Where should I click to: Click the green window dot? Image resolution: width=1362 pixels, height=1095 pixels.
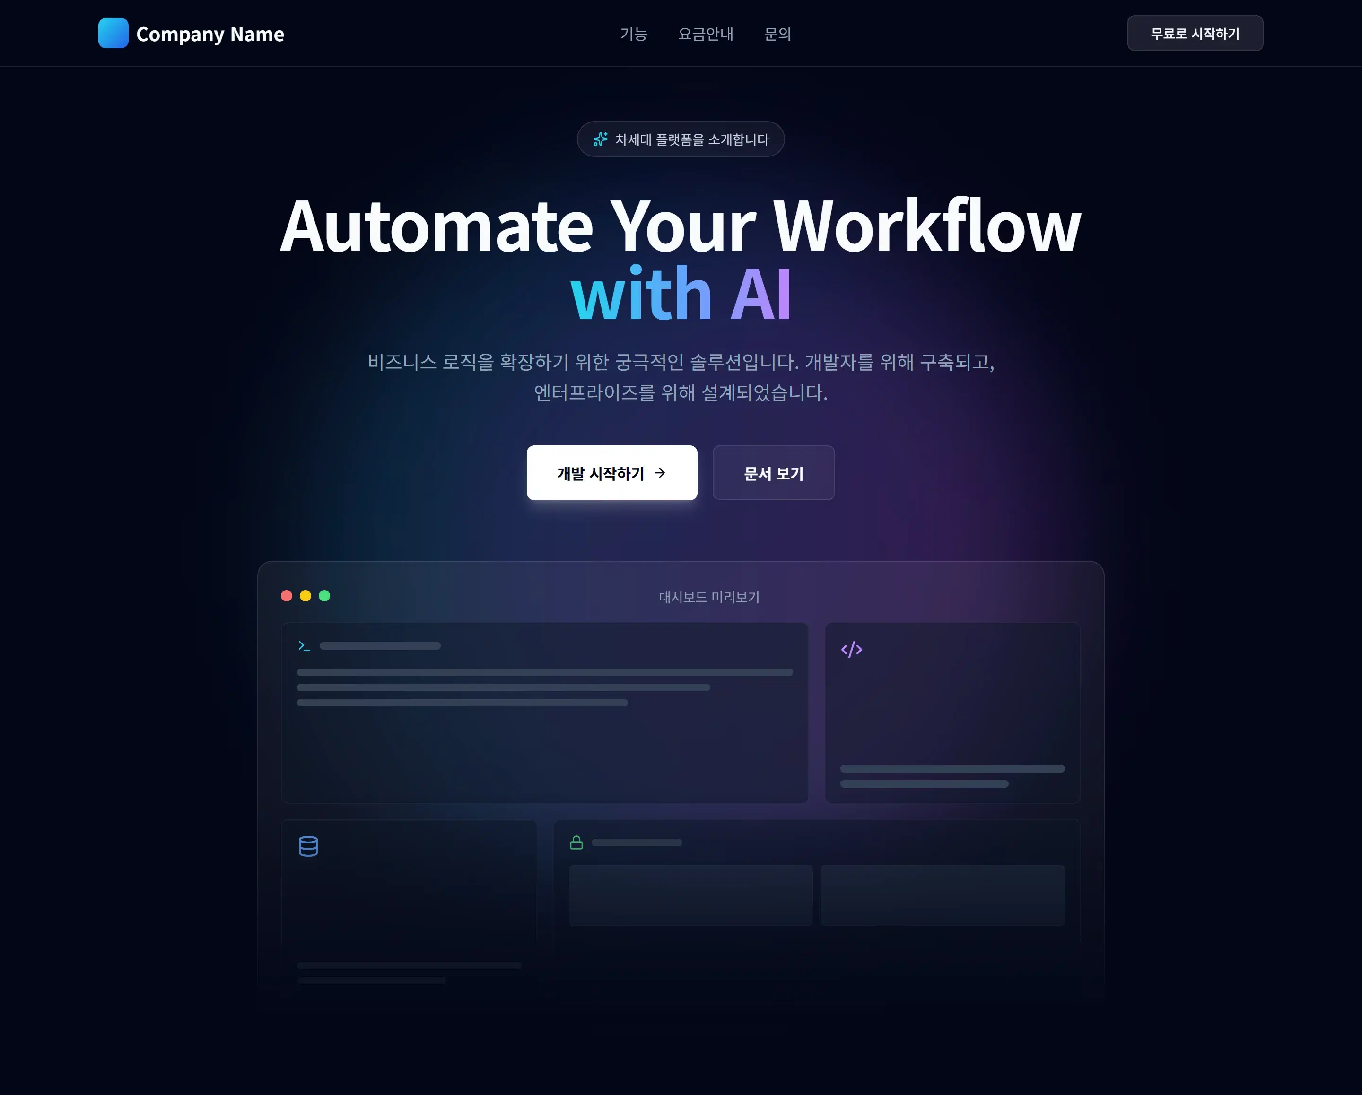point(324,596)
